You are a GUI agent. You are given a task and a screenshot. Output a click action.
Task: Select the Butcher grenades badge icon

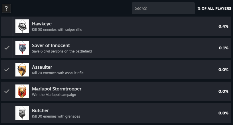click(22, 113)
